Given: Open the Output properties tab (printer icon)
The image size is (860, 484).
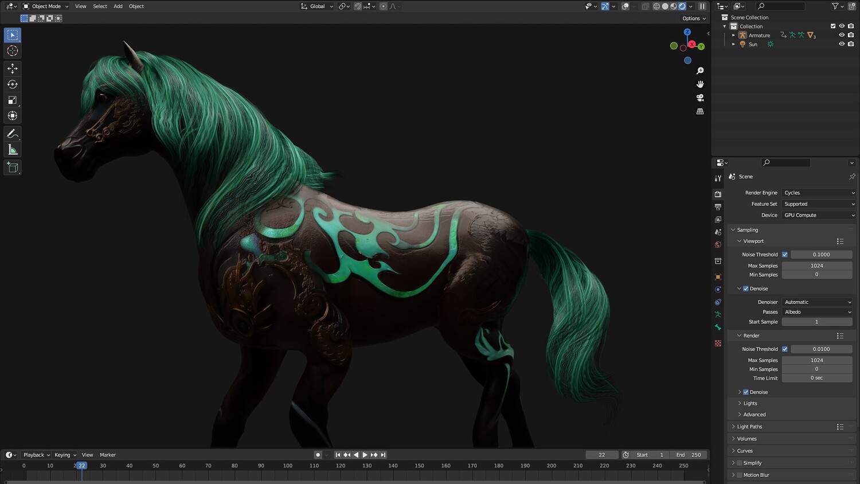Looking at the screenshot, I should (x=718, y=207).
